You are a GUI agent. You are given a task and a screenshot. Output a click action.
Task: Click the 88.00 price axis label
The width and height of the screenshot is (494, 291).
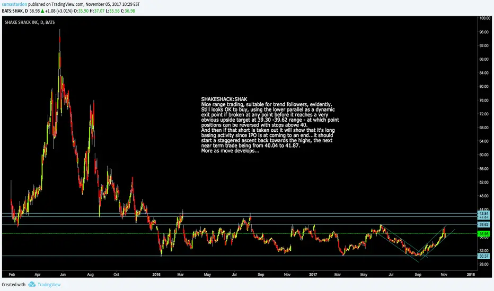(484, 59)
